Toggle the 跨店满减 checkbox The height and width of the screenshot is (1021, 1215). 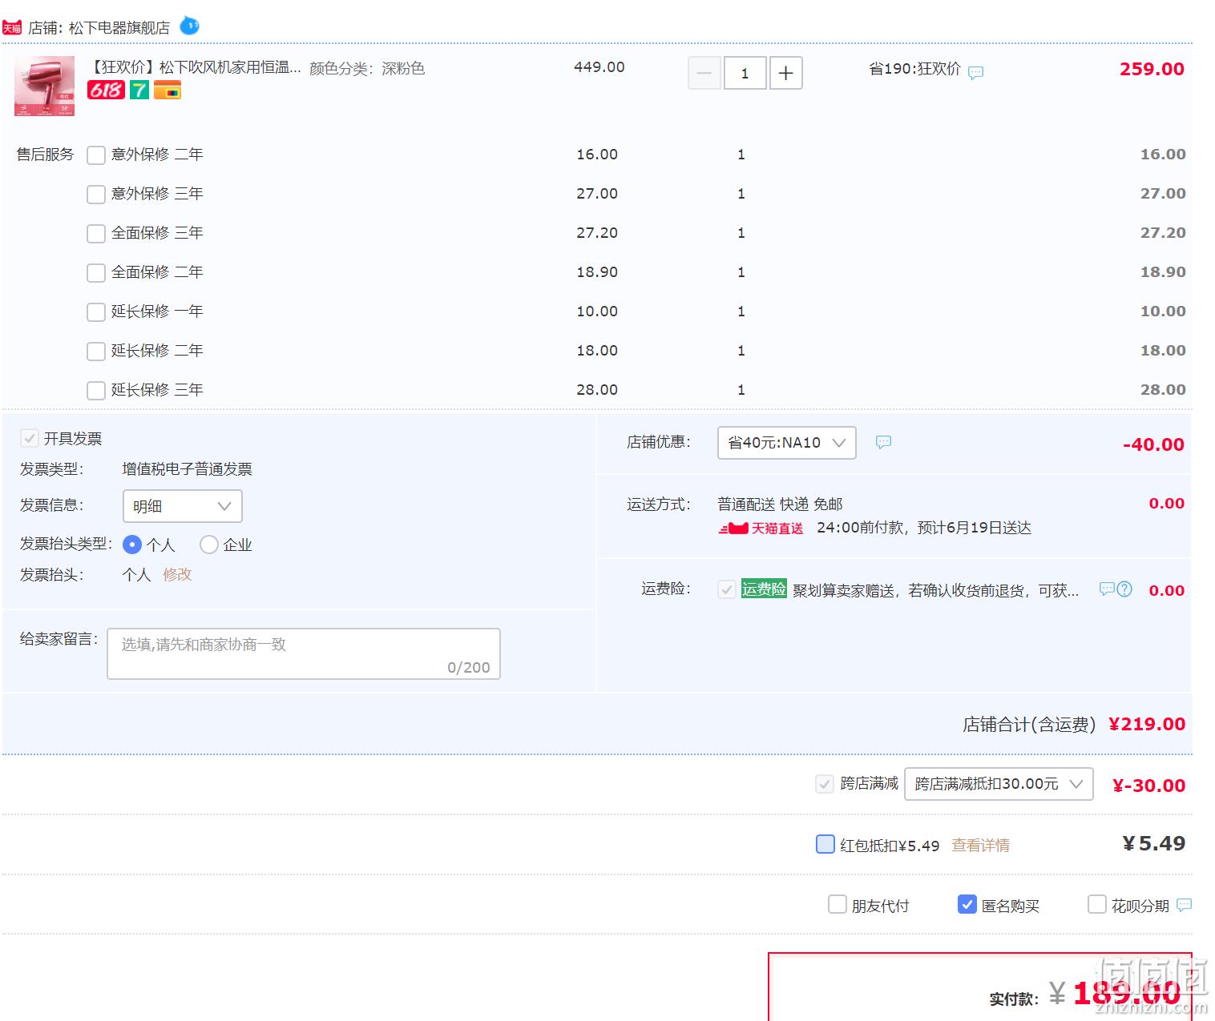pos(825,783)
